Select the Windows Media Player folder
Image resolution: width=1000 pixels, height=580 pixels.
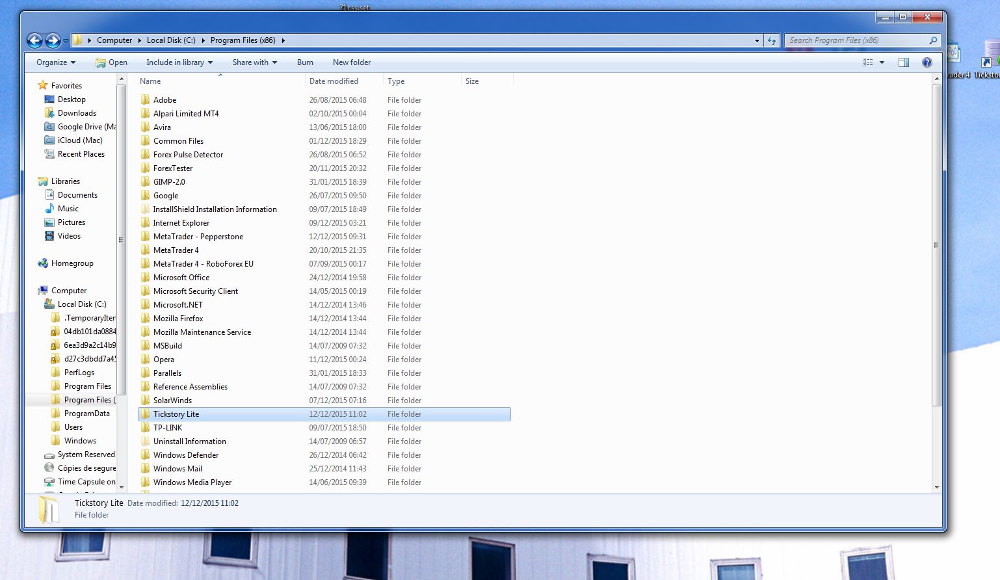(192, 482)
